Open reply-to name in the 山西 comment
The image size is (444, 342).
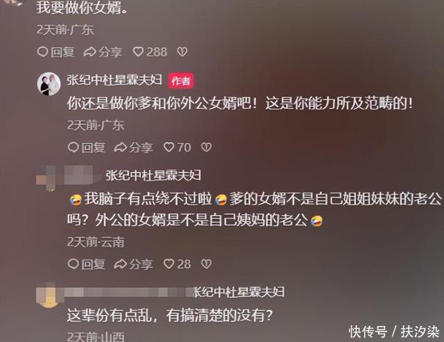tap(239, 292)
